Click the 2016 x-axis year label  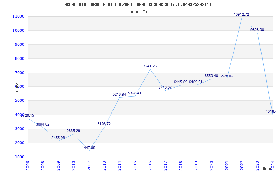click(150, 165)
